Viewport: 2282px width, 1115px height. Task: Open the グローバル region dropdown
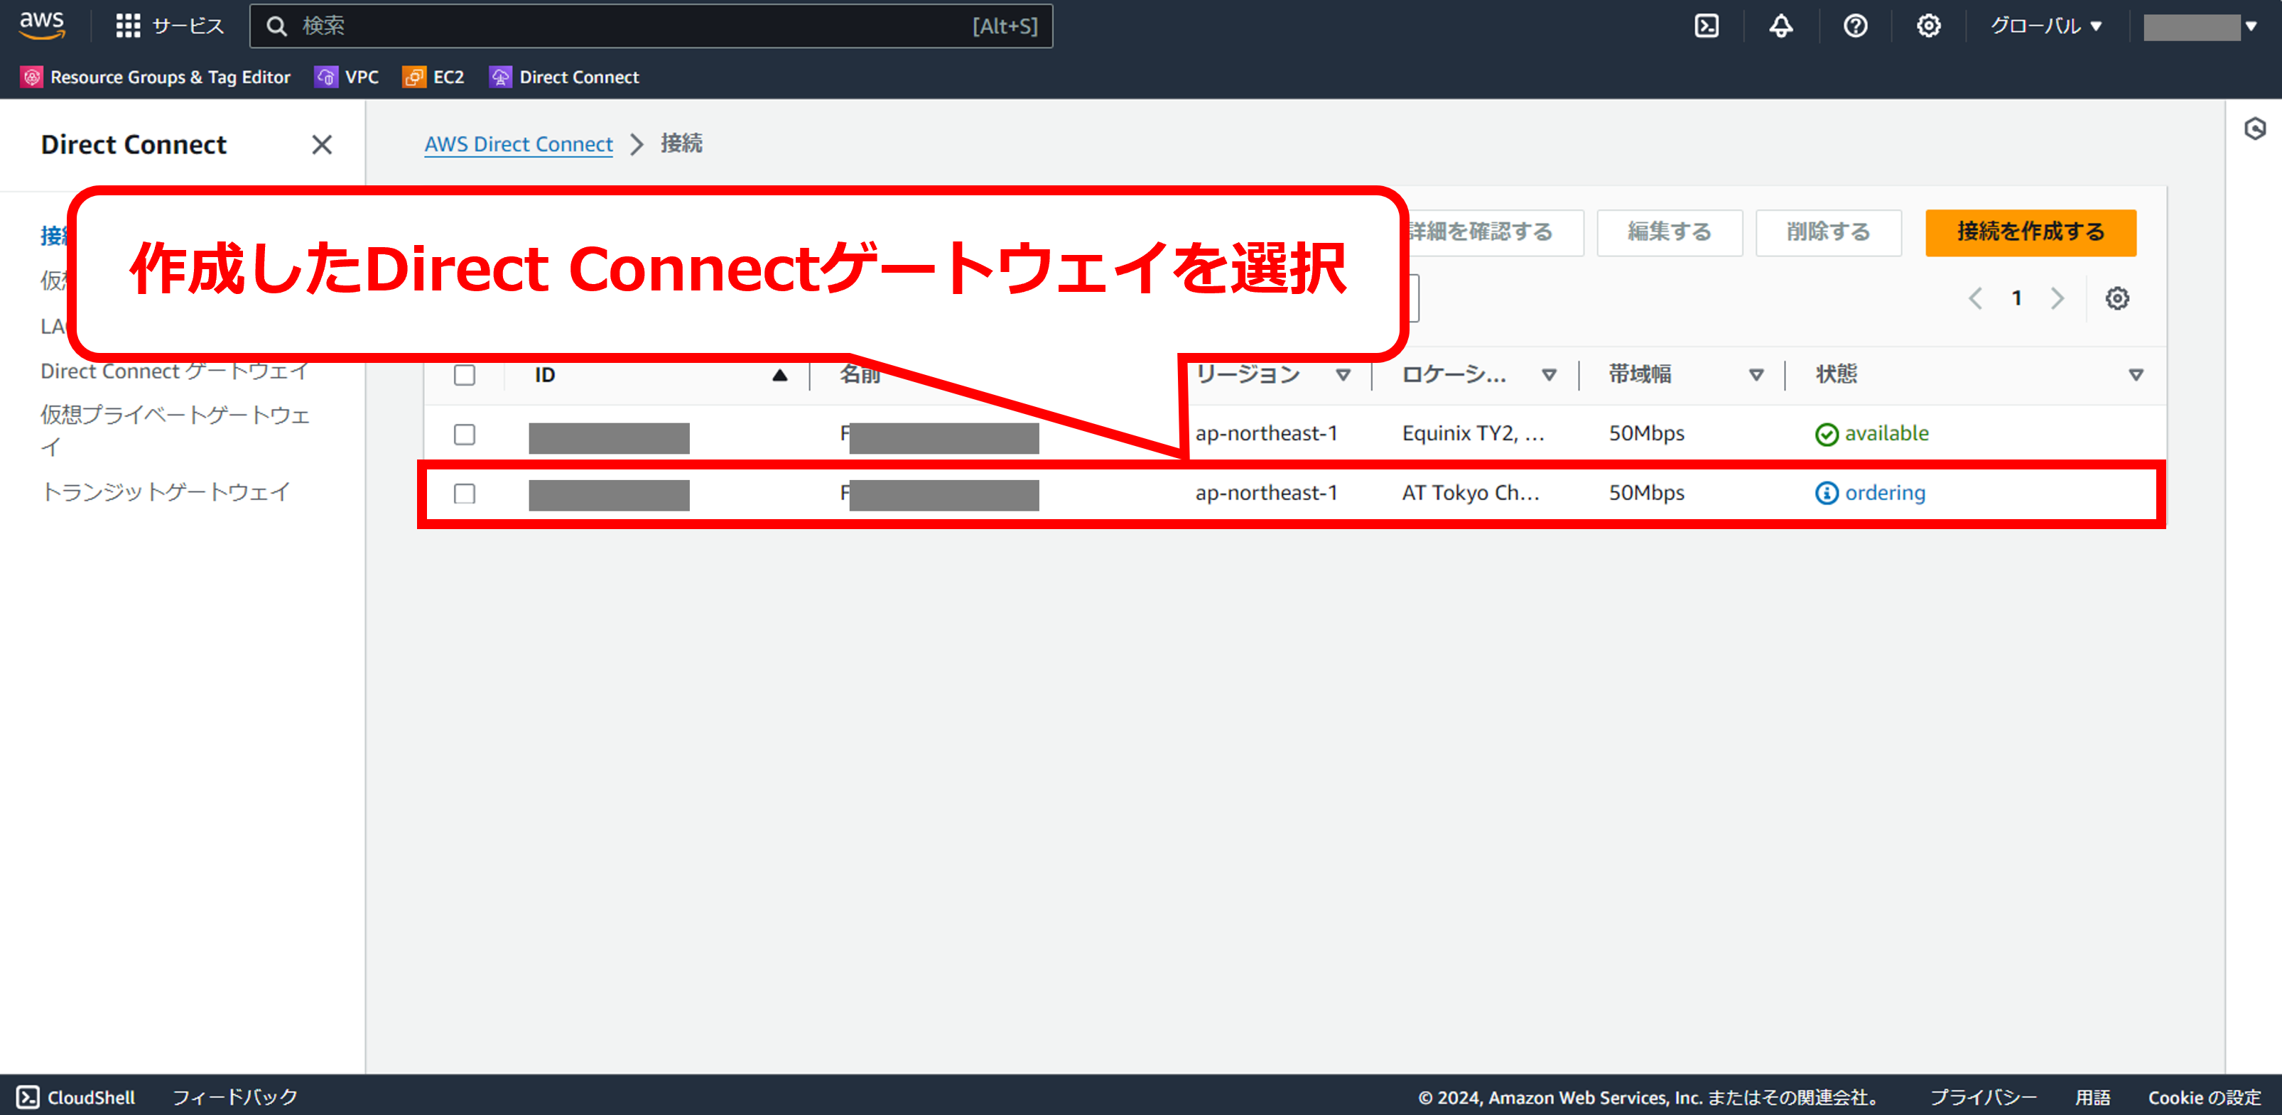(x=2045, y=26)
